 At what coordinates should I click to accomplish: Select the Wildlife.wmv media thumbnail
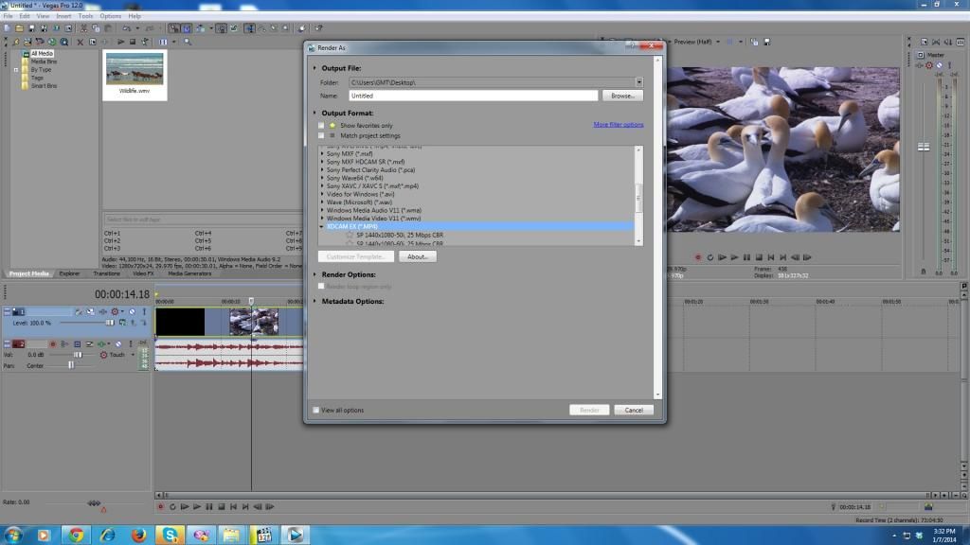tap(135, 74)
